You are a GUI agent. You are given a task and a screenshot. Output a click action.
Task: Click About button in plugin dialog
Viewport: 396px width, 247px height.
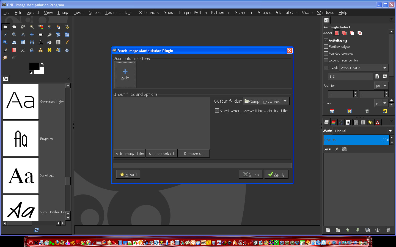tap(128, 174)
